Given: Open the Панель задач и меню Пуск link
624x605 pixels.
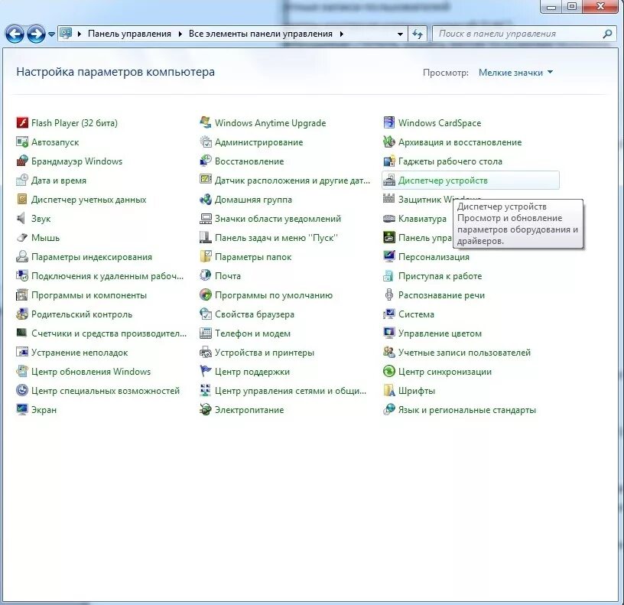Looking at the screenshot, I should (x=276, y=238).
